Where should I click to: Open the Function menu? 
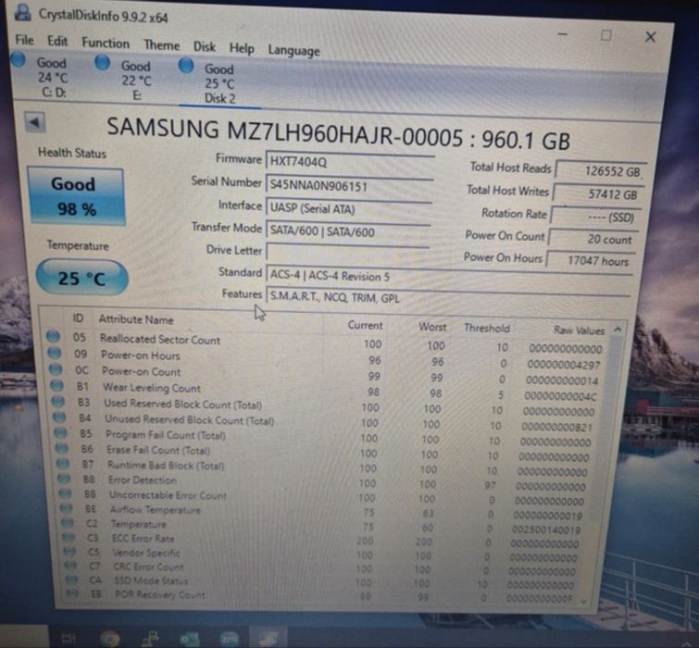(x=106, y=44)
